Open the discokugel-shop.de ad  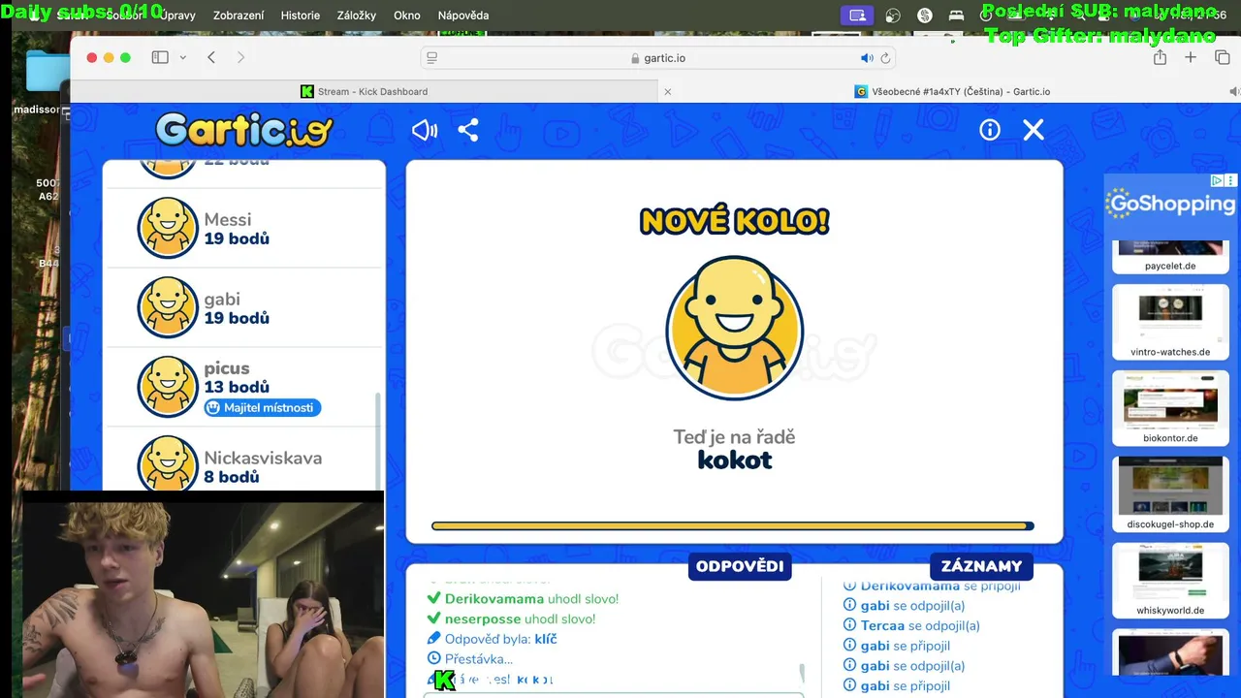(x=1170, y=494)
